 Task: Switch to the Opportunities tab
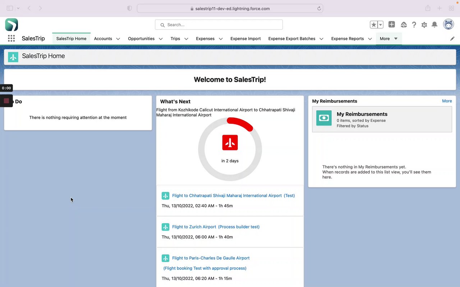click(141, 38)
